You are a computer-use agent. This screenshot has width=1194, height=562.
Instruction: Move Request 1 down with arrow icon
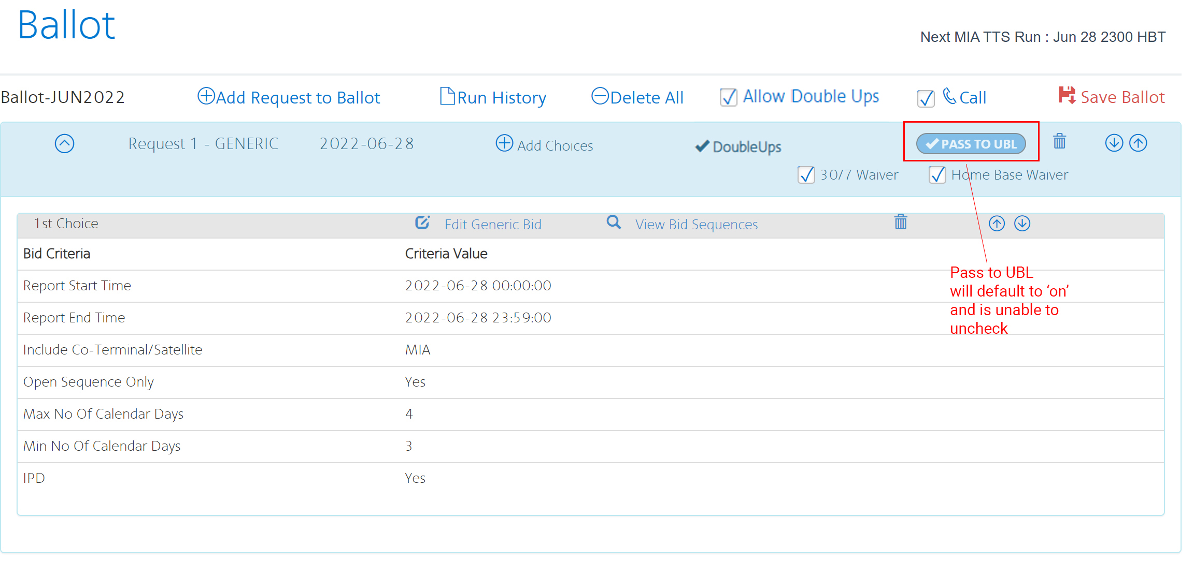point(1114,143)
